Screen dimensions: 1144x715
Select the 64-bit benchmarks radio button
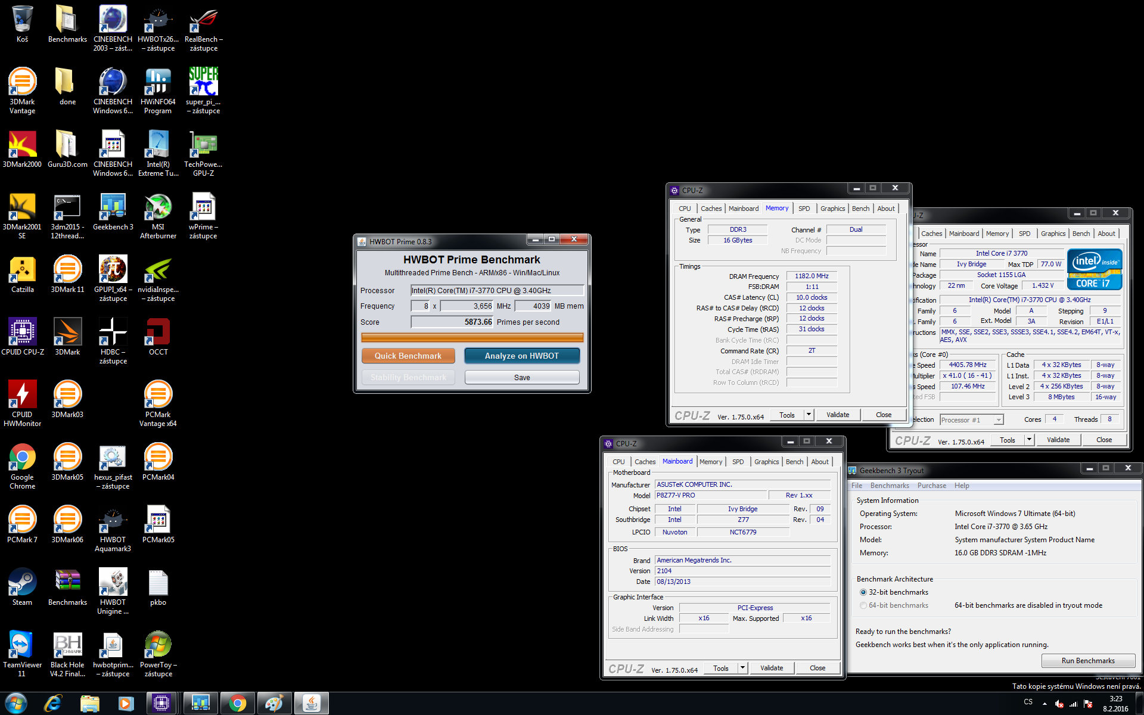tap(863, 605)
